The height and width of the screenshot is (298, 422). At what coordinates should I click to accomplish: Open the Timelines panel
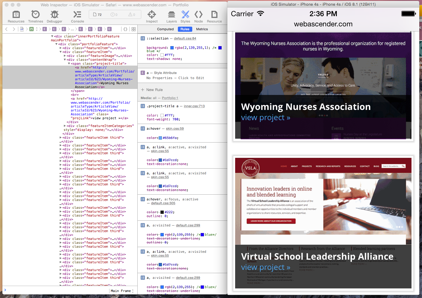[x=35, y=17]
